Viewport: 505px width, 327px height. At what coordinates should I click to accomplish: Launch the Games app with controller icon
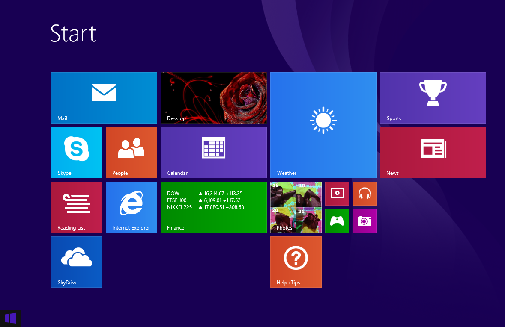[337, 221]
